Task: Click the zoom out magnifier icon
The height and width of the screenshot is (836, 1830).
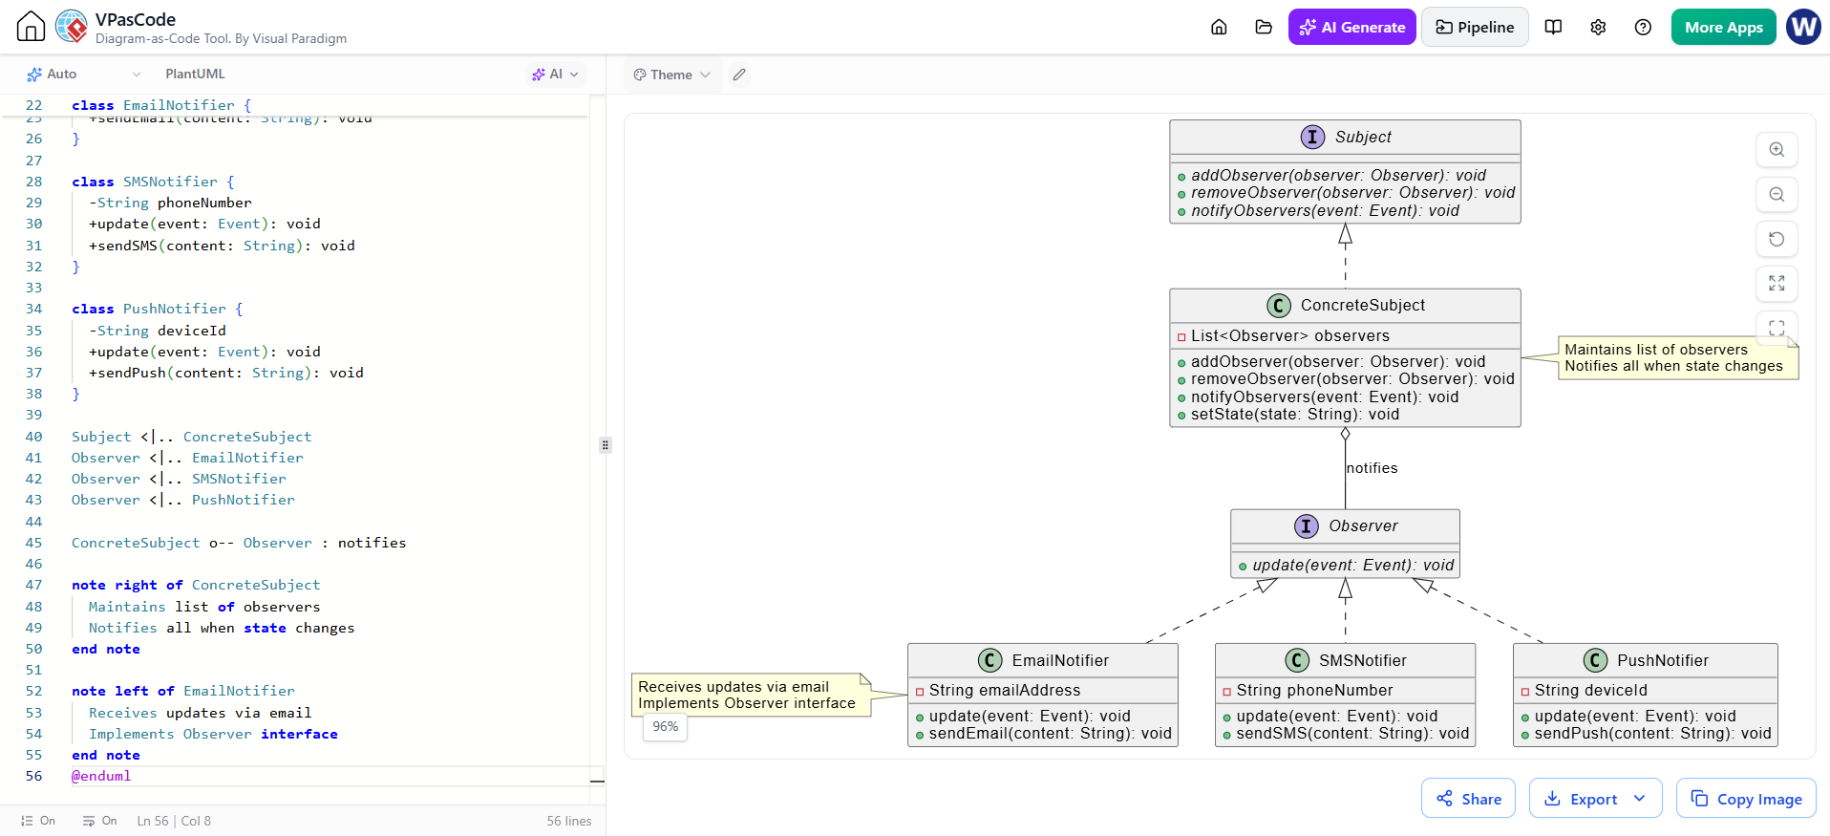Action: tap(1777, 194)
